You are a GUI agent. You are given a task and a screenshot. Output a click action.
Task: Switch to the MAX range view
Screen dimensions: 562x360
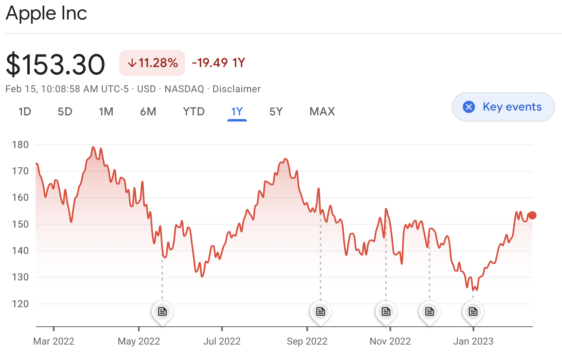click(x=322, y=111)
